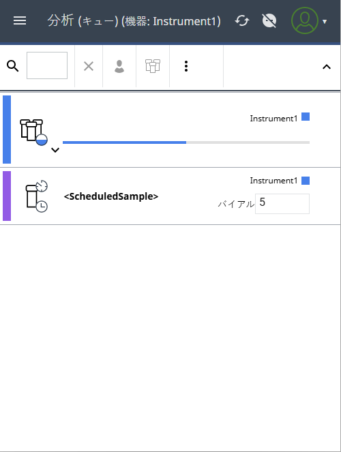Collapse the toolbar with the up chevron
Image resolution: width=341 pixels, height=452 pixels.
[327, 67]
